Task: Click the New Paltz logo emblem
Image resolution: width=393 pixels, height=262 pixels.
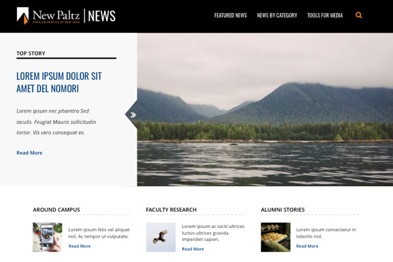Action: point(22,16)
